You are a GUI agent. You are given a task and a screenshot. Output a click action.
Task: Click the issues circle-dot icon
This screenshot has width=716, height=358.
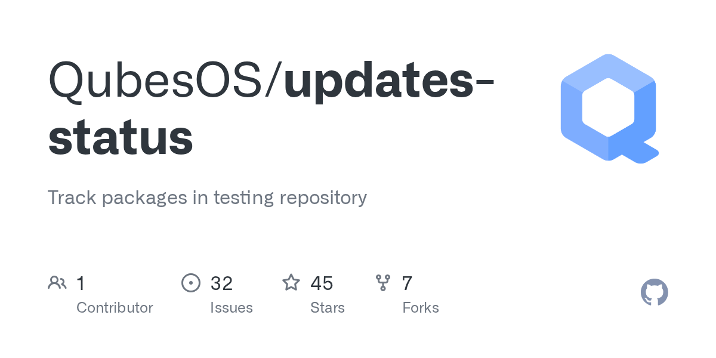tap(190, 283)
